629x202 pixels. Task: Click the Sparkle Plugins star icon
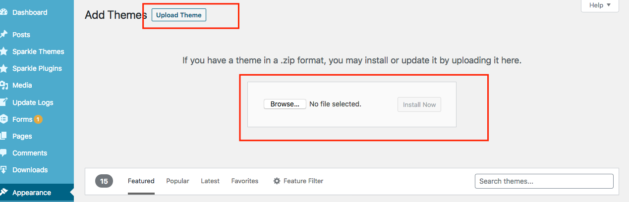pyautogui.click(x=3, y=68)
